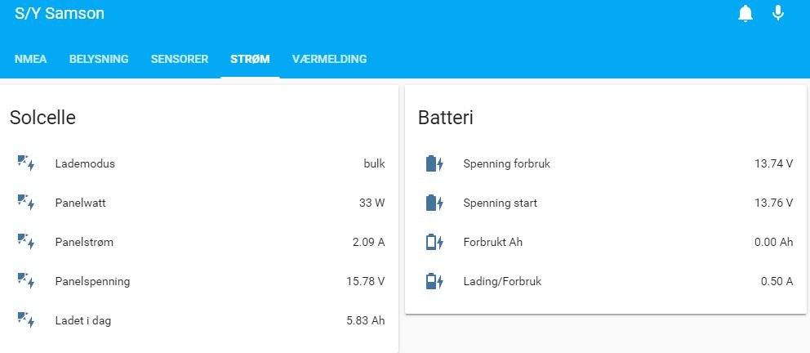Select the VÆRMELDING tab
This screenshot has height=353, width=810.
(x=330, y=59)
